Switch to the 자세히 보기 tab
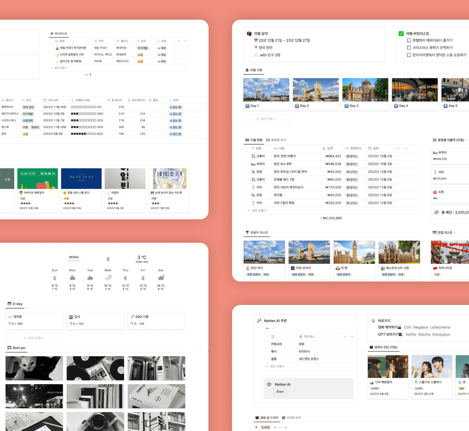 [x=292, y=417]
